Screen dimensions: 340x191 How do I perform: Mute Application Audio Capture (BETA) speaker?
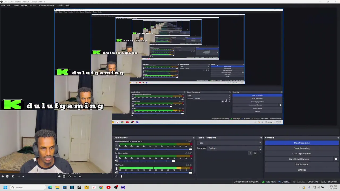click(x=116, y=149)
